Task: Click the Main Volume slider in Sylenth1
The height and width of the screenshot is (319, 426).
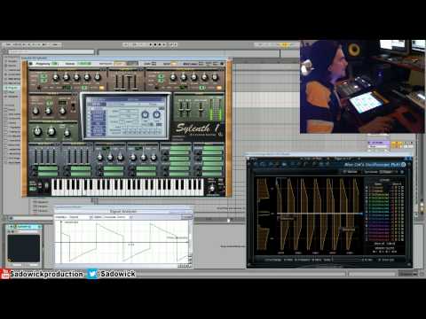Action: (x=201, y=109)
